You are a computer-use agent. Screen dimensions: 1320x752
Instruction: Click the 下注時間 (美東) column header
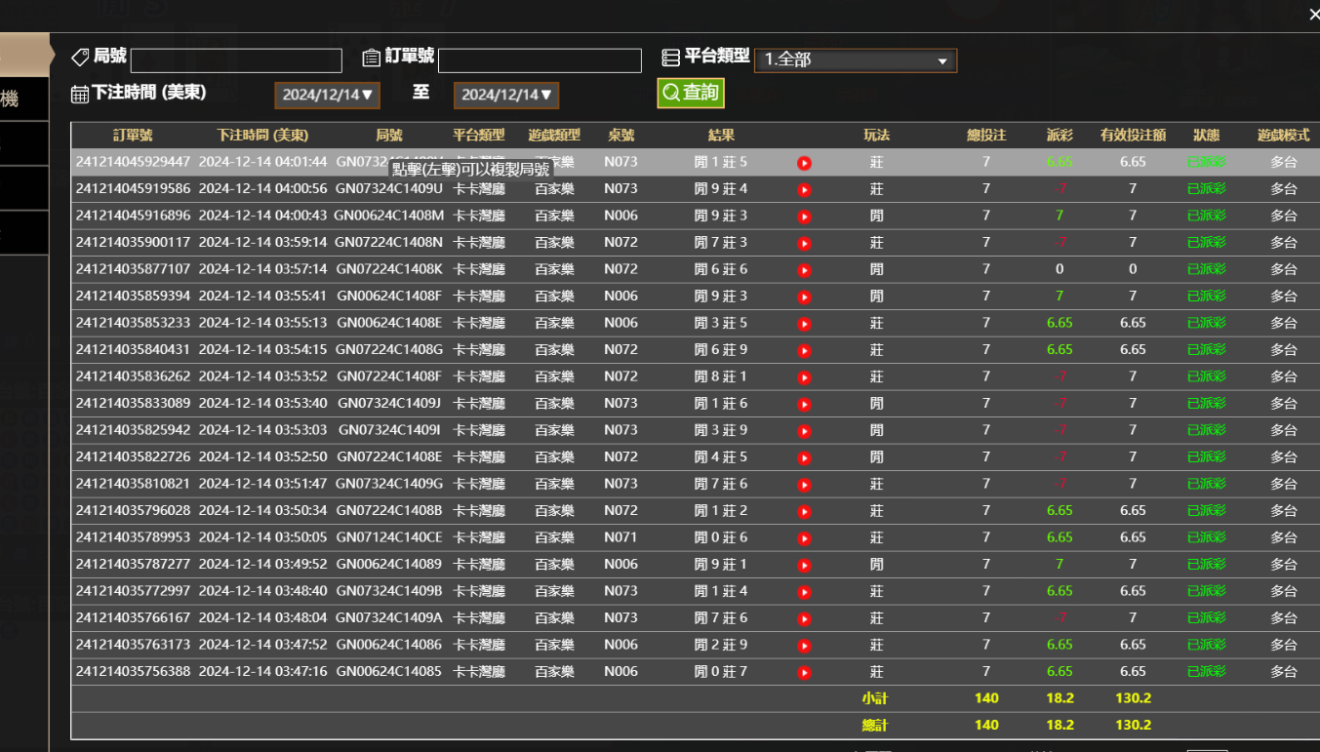(x=262, y=136)
